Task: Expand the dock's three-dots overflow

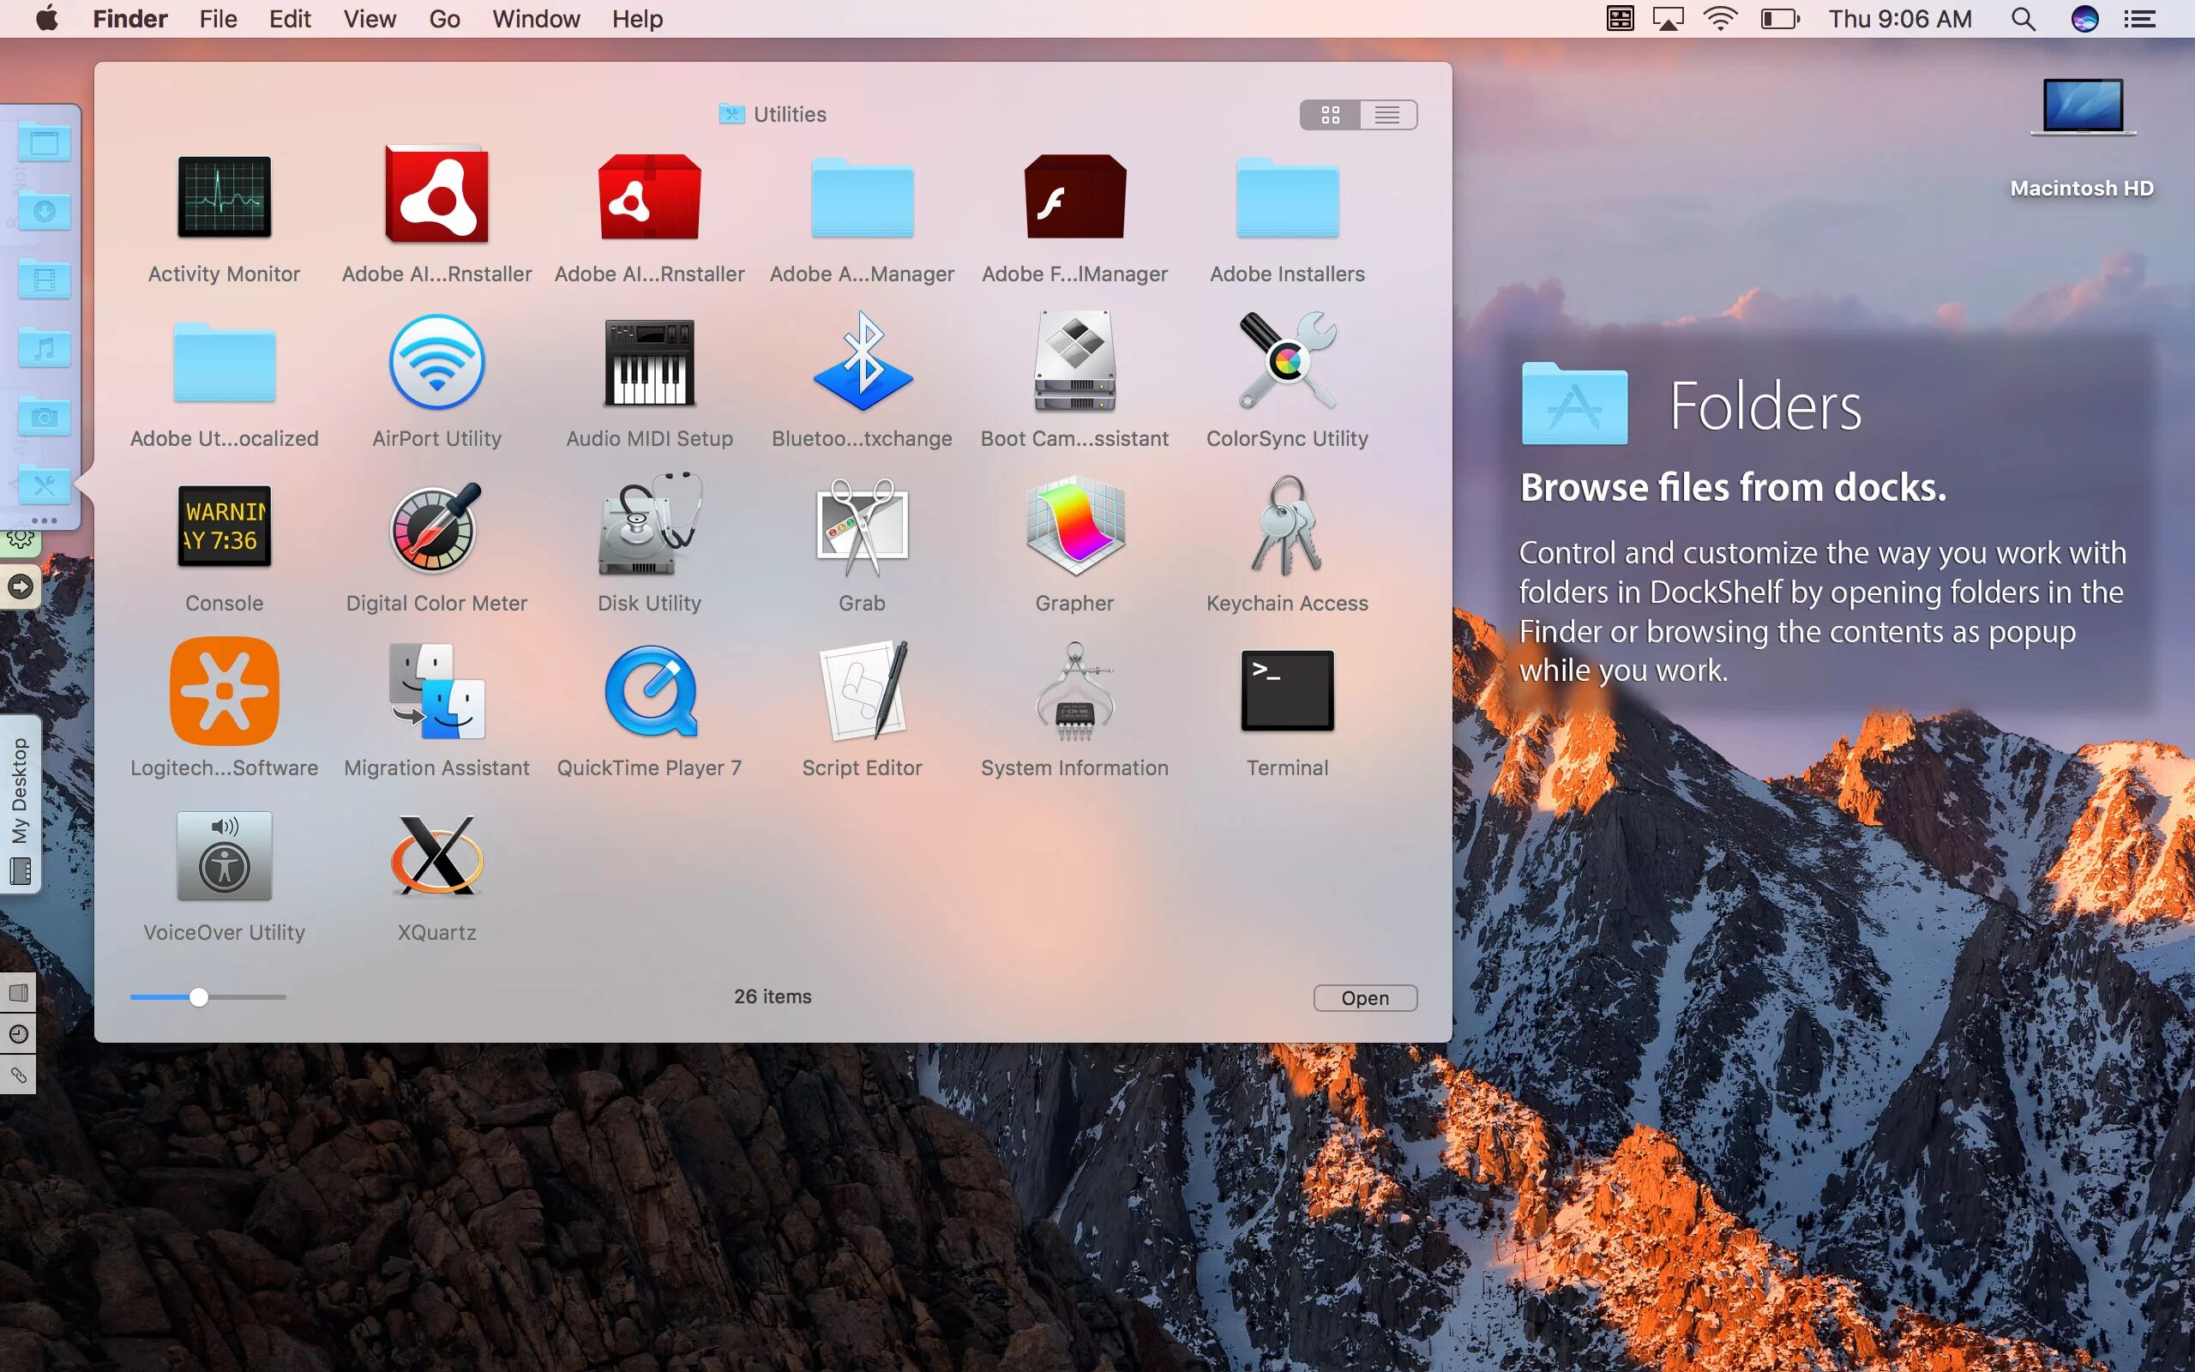Action: (x=44, y=521)
